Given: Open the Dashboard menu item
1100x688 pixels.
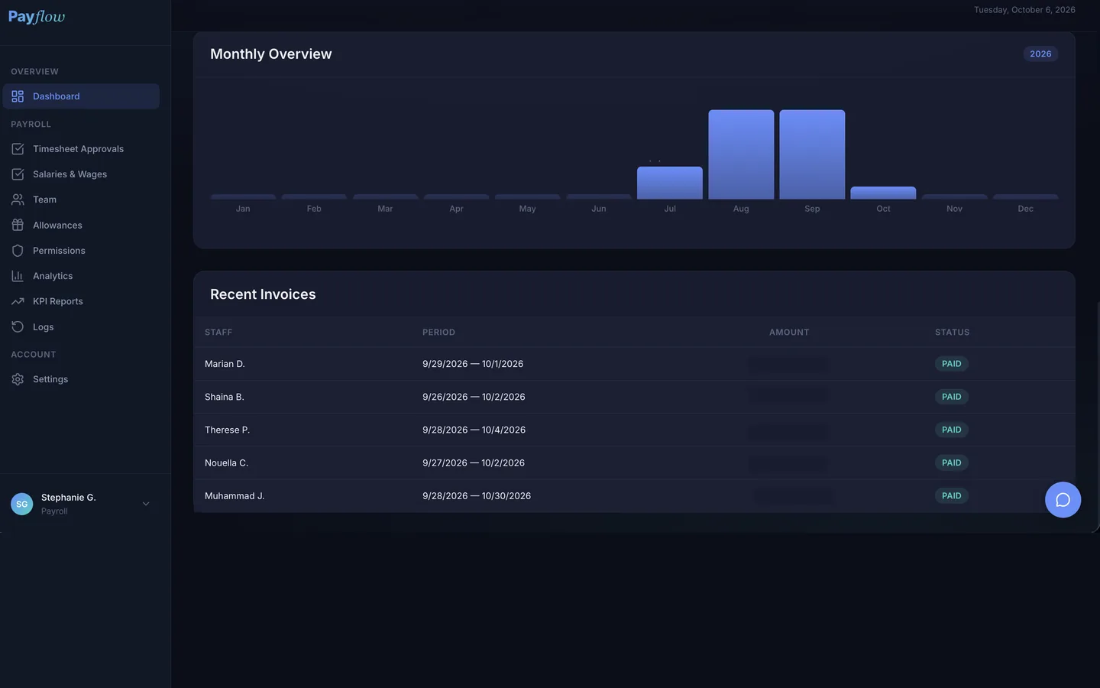Looking at the screenshot, I should pyautogui.click(x=81, y=96).
